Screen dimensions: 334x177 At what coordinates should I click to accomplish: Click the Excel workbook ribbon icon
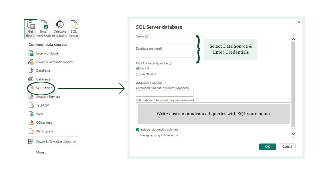click(x=44, y=25)
